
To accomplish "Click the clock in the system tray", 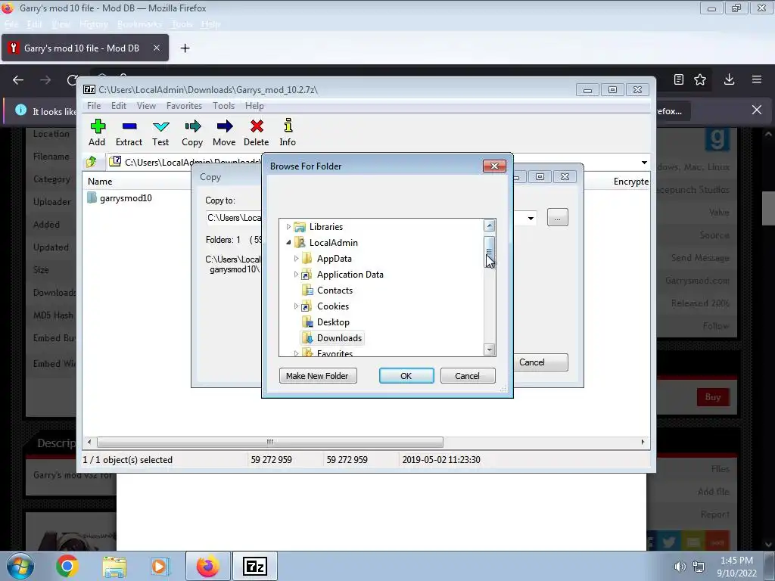I will pos(736,567).
